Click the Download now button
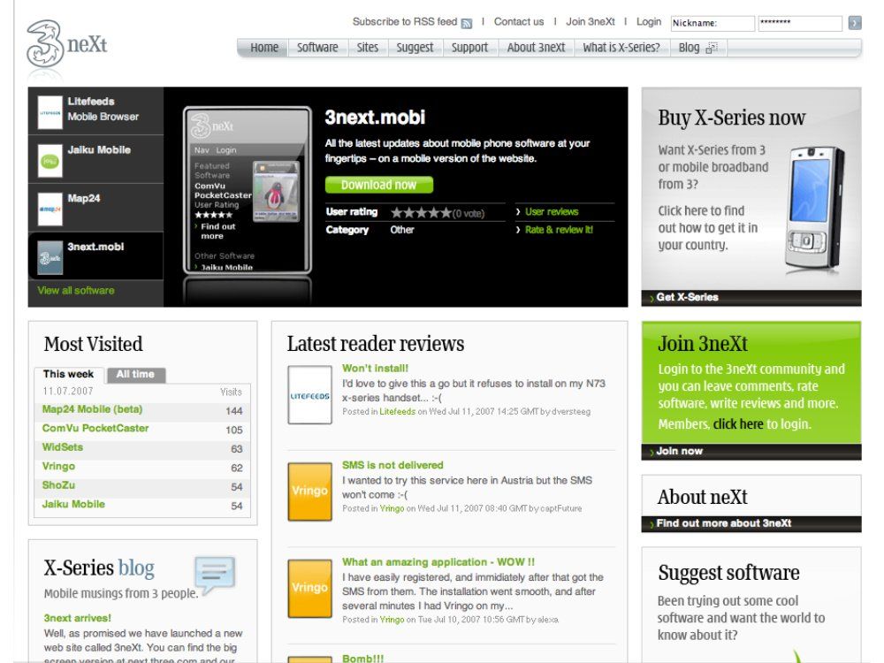The image size is (884, 663). click(x=380, y=185)
